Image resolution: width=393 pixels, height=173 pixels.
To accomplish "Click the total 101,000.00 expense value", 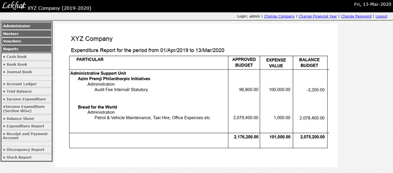I will pyautogui.click(x=280, y=137).
